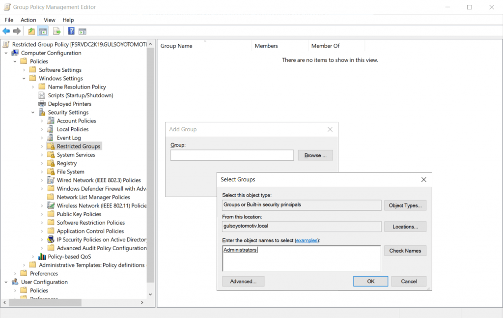
Task: Open the View menu
Action: [x=50, y=20]
